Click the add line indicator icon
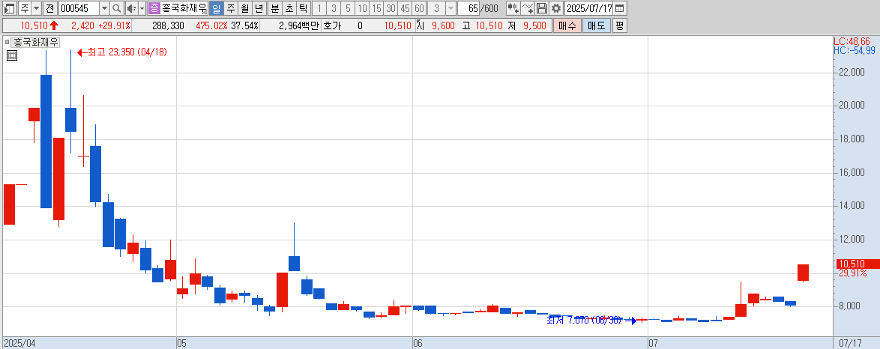880x349 pixels. (527, 8)
